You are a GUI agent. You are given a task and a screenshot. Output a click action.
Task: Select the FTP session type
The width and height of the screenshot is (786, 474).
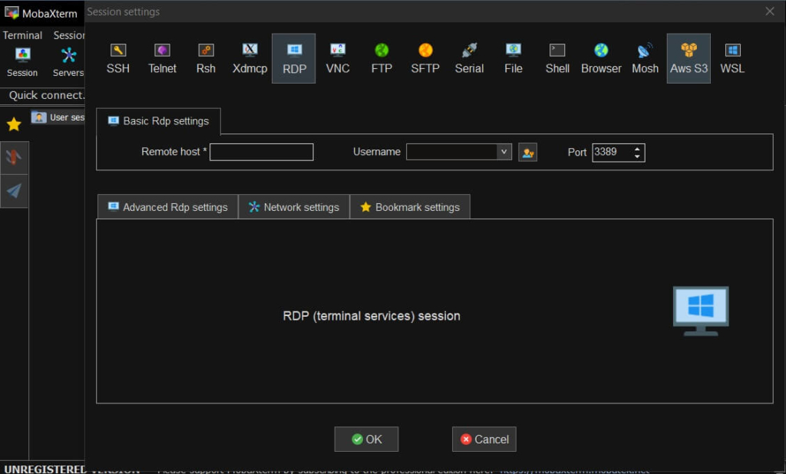(x=381, y=58)
